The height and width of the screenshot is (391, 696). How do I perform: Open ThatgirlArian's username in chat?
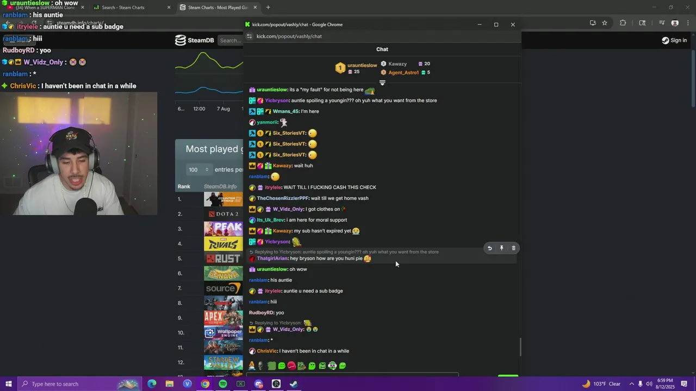[x=272, y=258]
